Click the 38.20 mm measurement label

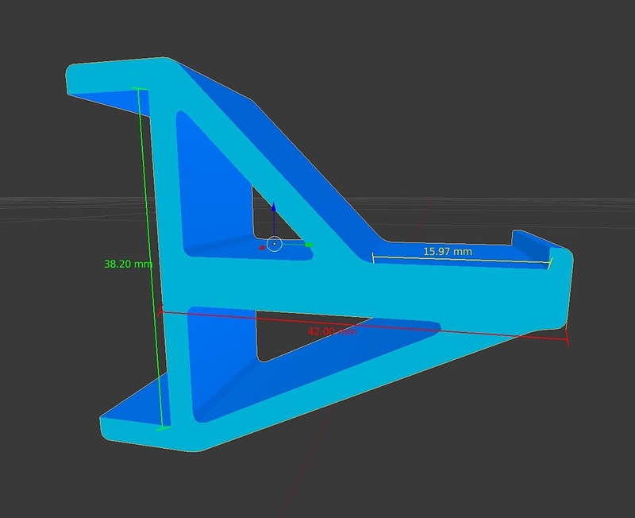[x=129, y=265]
